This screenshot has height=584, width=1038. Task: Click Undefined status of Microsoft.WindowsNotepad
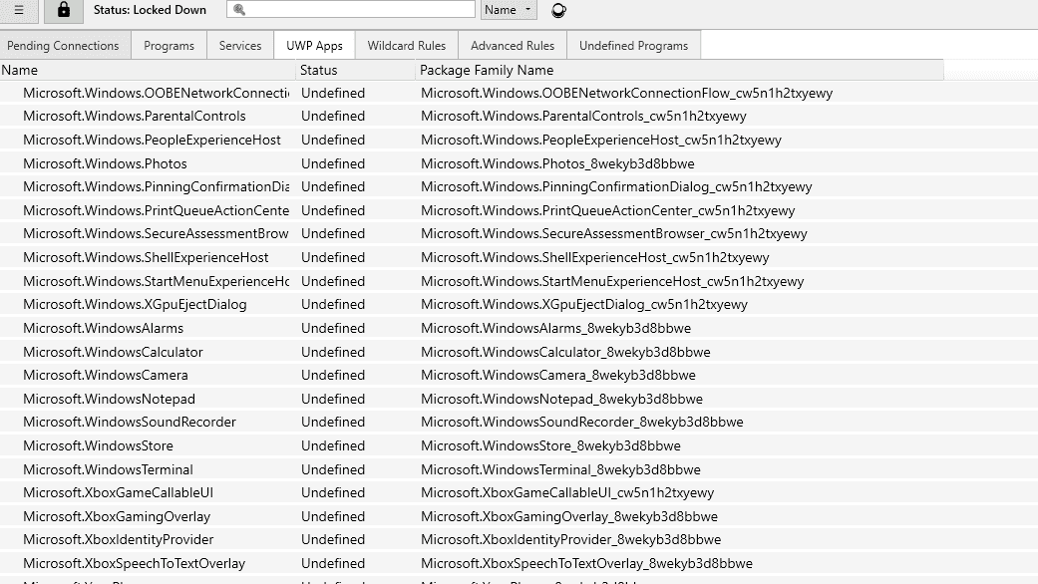[333, 399]
